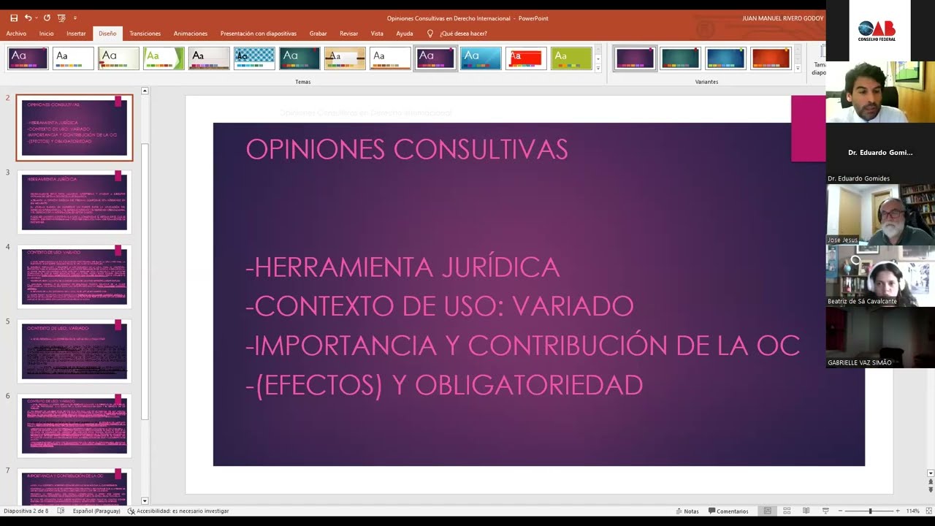Save the presentation with the floppy disk icon
The width and height of the screenshot is (935, 526).
pos(14,18)
